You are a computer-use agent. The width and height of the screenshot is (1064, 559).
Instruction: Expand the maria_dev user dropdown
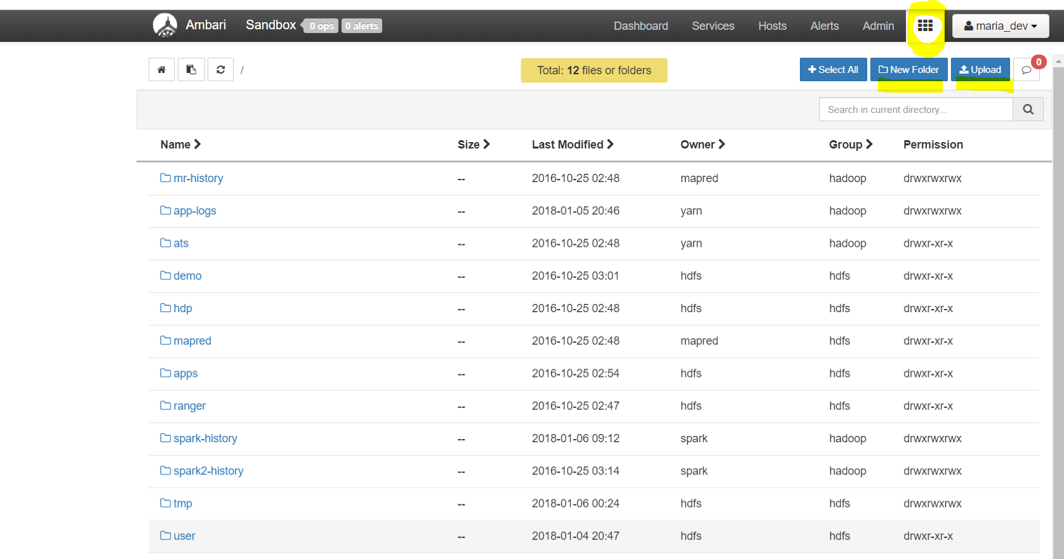pyautogui.click(x=1001, y=26)
